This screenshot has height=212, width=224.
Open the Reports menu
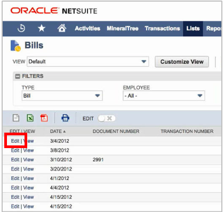(x=214, y=28)
